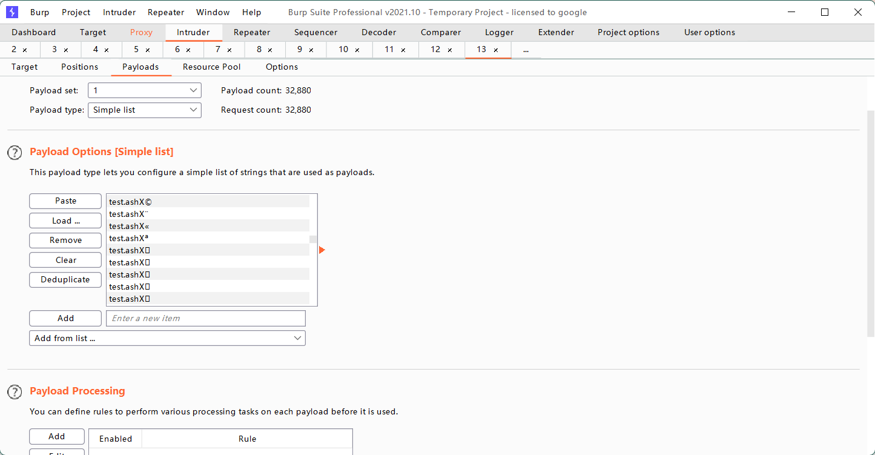Expand the Add from list dropdown
This screenshot has height=455, width=875.
pos(167,338)
